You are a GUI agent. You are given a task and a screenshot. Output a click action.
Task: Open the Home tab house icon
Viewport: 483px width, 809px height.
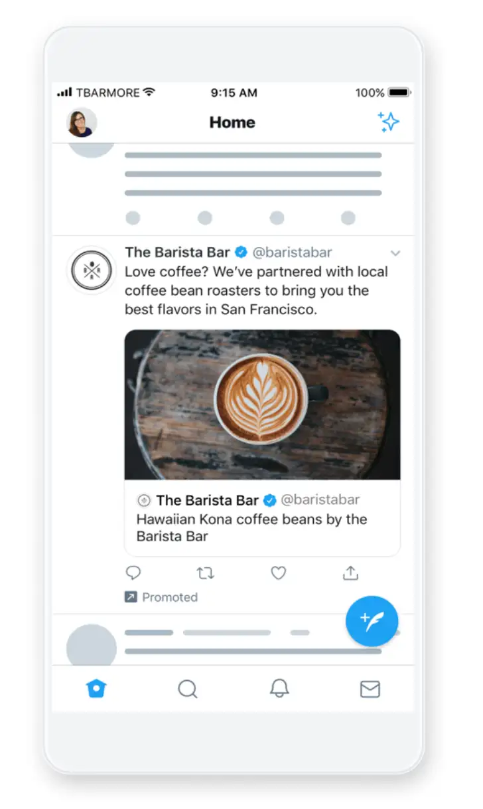tap(97, 689)
